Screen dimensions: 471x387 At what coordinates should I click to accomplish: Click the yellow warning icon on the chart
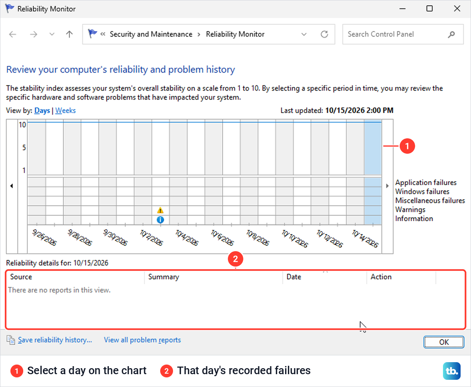coord(160,210)
